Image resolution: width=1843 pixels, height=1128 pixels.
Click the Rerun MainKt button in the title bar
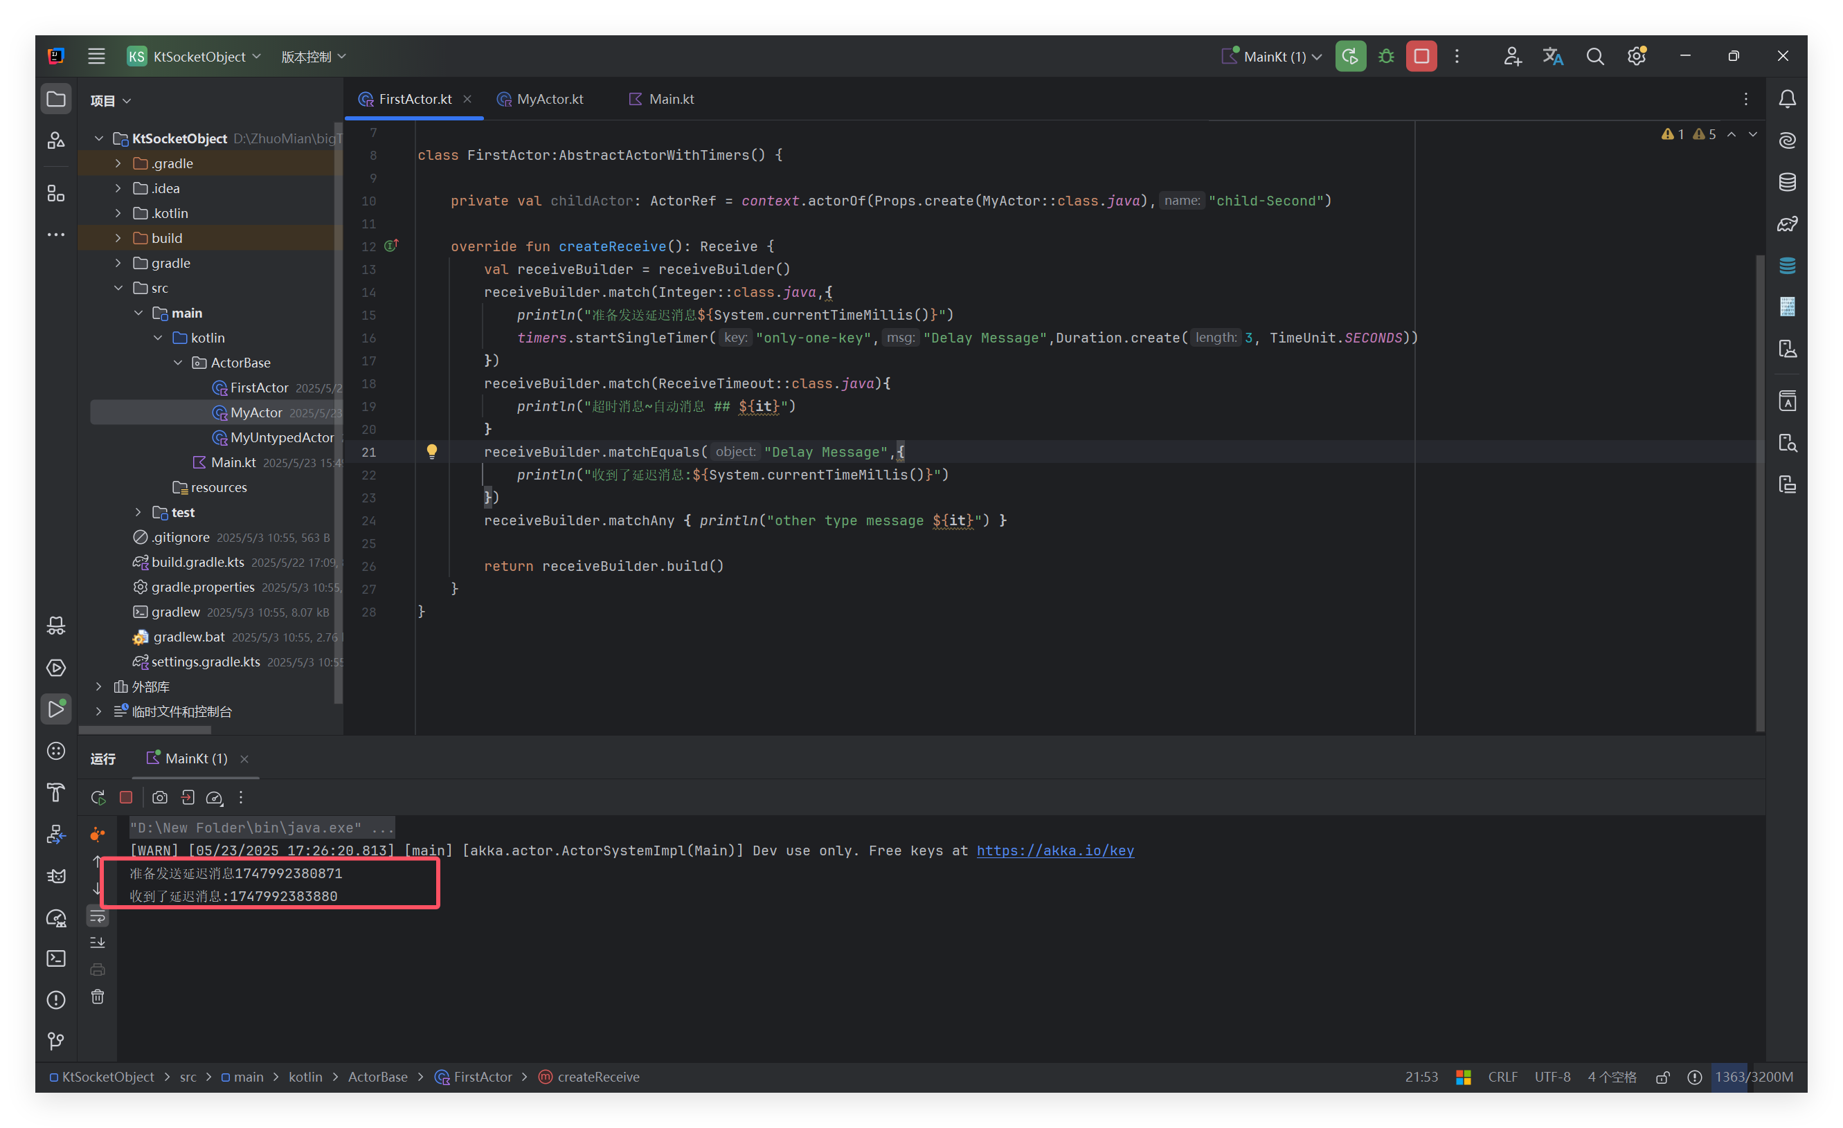[1350, 56]
